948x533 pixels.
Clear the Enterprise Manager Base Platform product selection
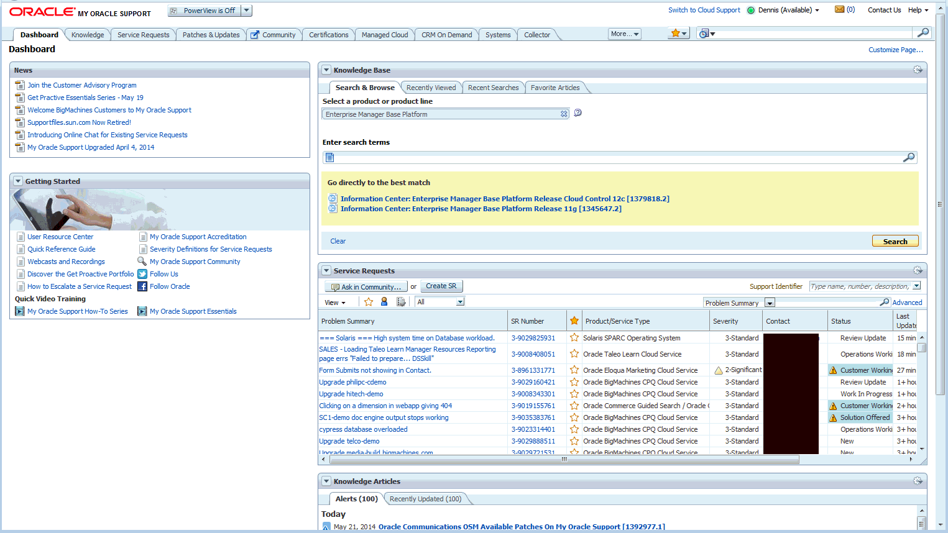564,114
